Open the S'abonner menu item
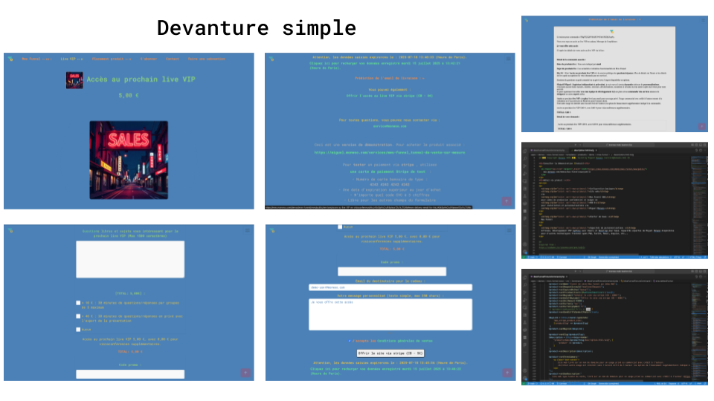The height and width of the screenshot is (401, 714). [x=148, y=58]
